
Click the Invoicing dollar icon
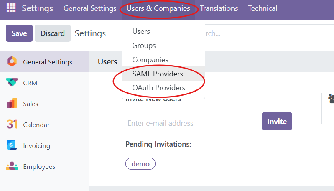(x=12, y=145)
